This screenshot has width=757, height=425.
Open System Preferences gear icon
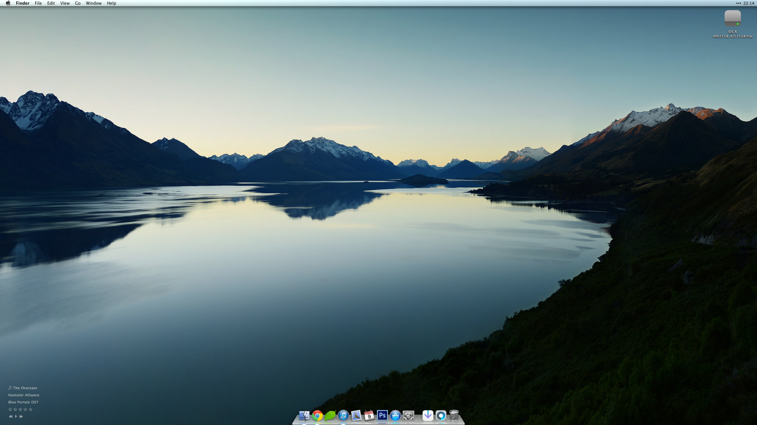point(408,416)
